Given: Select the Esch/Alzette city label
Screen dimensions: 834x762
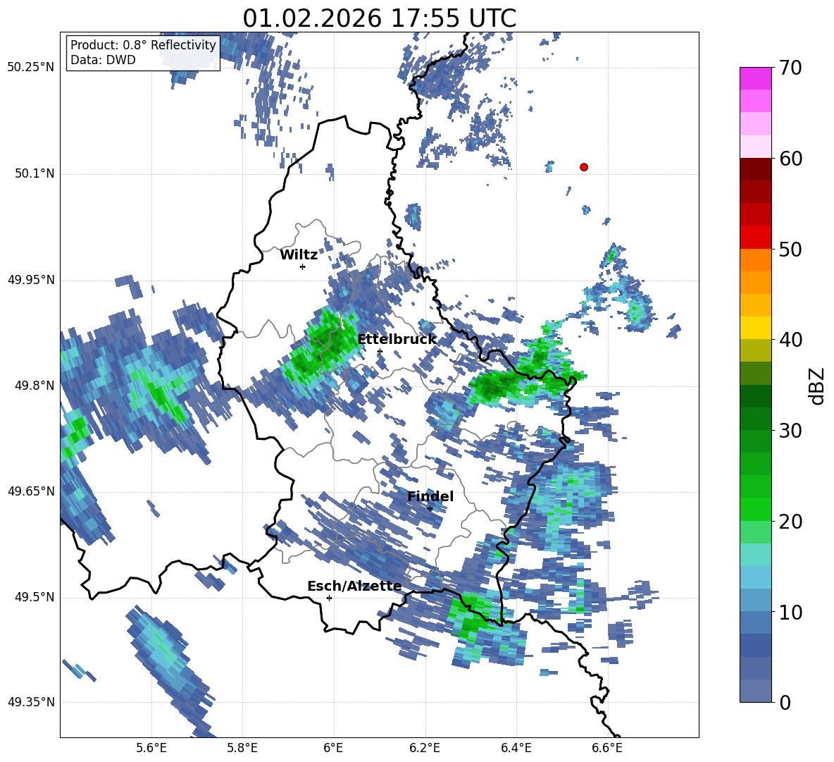Looking at the screenshot, I should [354, 586].
